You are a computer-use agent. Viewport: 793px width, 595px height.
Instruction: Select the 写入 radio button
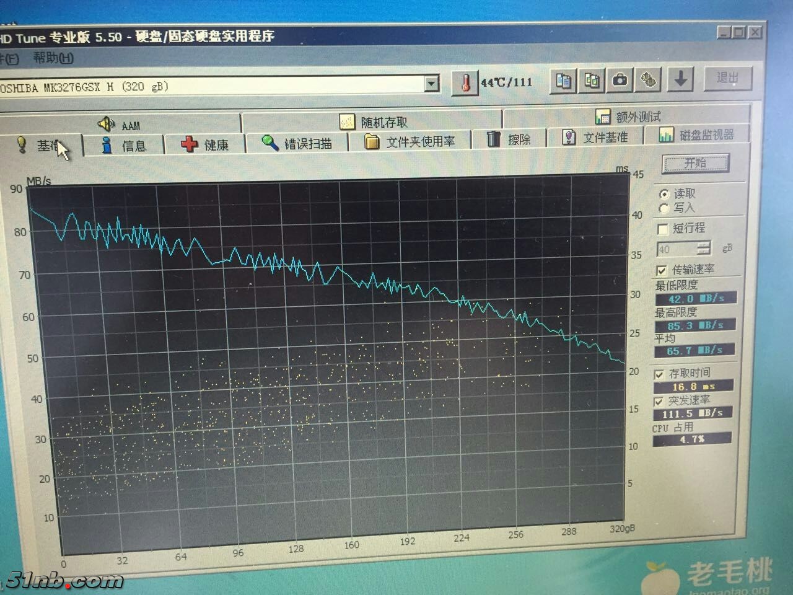click(x=664, y=208)
